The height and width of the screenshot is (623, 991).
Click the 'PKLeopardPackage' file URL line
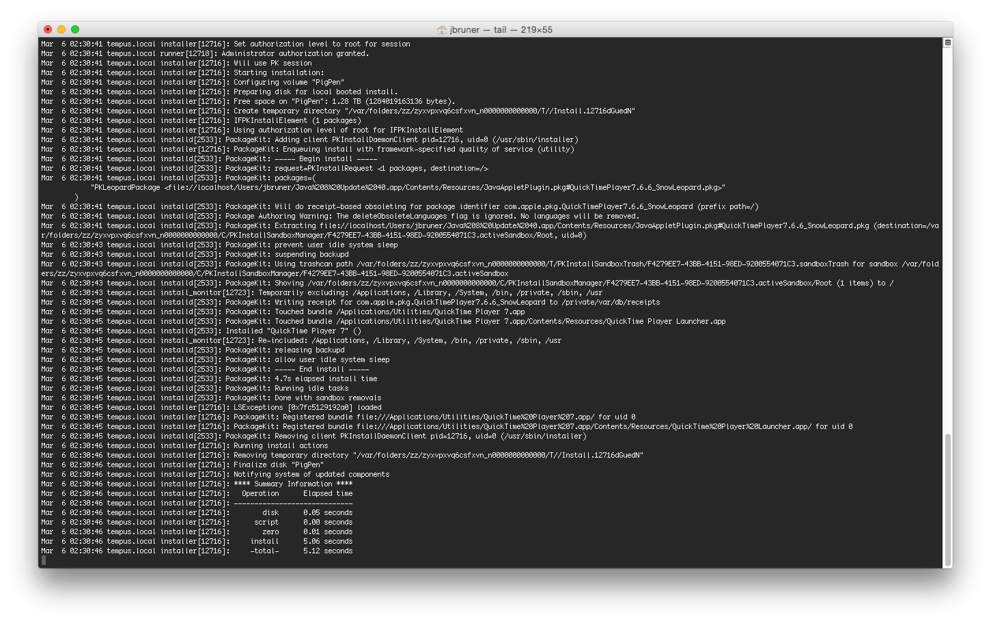408,187
